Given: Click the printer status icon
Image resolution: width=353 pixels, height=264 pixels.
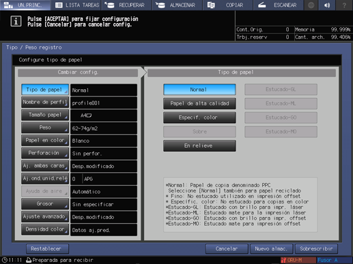Looking at the screenshot, I should tap(29, 260).
